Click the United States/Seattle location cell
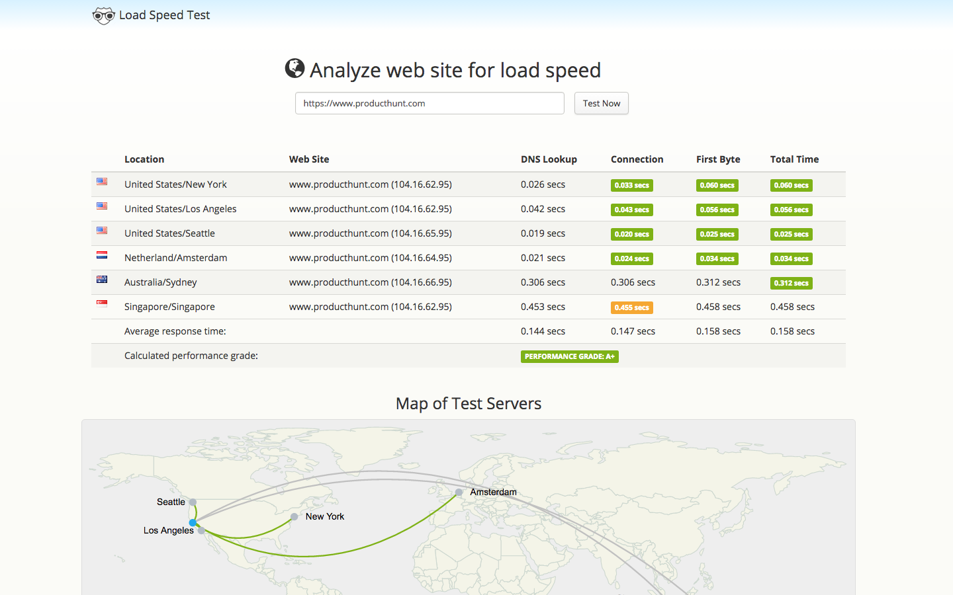953x595 pixels. pos(169,233)
